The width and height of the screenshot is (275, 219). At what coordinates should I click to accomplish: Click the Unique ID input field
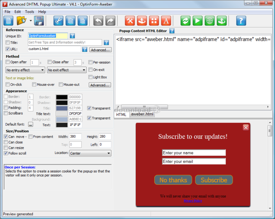48,36
